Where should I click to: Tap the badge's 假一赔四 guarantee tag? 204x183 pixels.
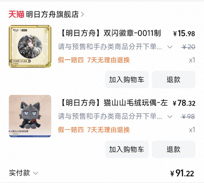pos(71,60)
